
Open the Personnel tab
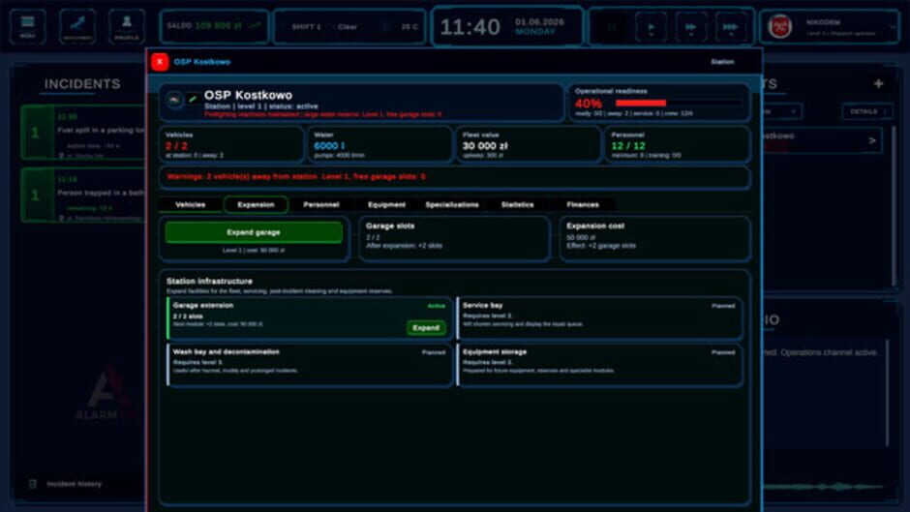(x=321, y=205)
